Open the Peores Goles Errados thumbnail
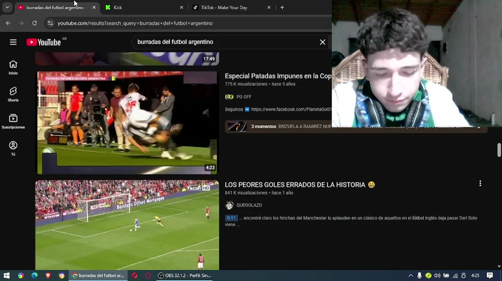 [x=127, y=225]
